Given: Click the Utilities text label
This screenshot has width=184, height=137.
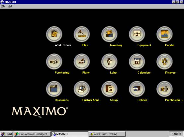Looking at the screenshot, I should click(x=142, y=100).
